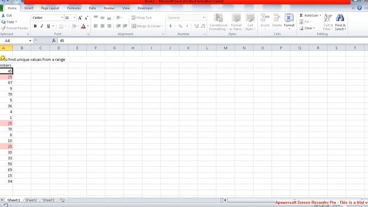
Task: Align text right
Action: pyautogui.click(x=109, y=26)
